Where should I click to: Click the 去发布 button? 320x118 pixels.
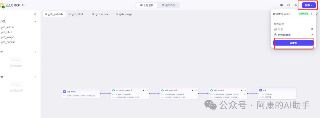(x=293, y=43)
